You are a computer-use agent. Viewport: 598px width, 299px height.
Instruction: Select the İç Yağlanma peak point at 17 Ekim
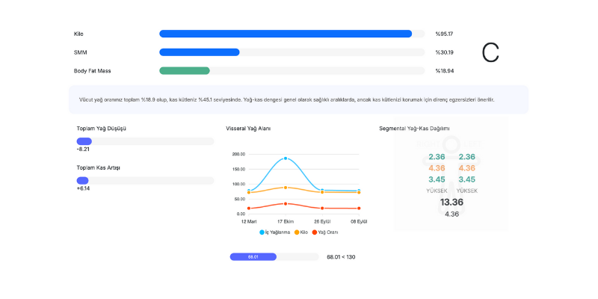pos(286,158)
